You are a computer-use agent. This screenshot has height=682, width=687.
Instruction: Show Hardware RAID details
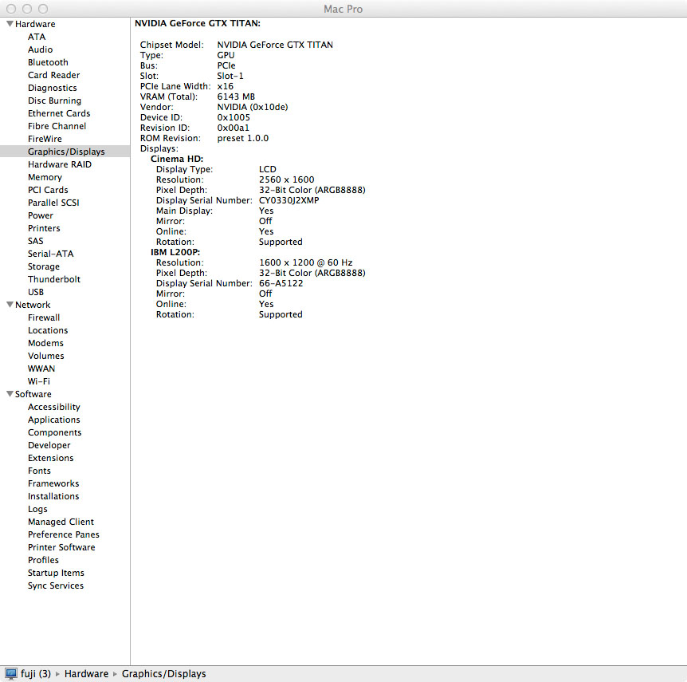coord(60,164)
